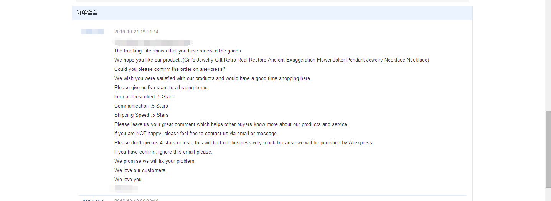Click 'We promise we will fix' line
This screenshot has width=551, height=201.
pos(155,161)
